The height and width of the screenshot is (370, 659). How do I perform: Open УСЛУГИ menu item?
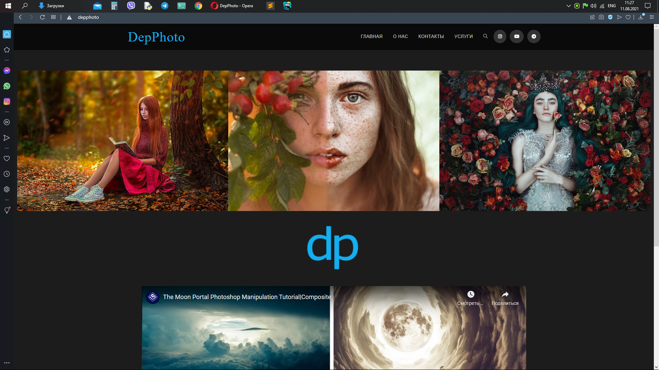[463, 36]
